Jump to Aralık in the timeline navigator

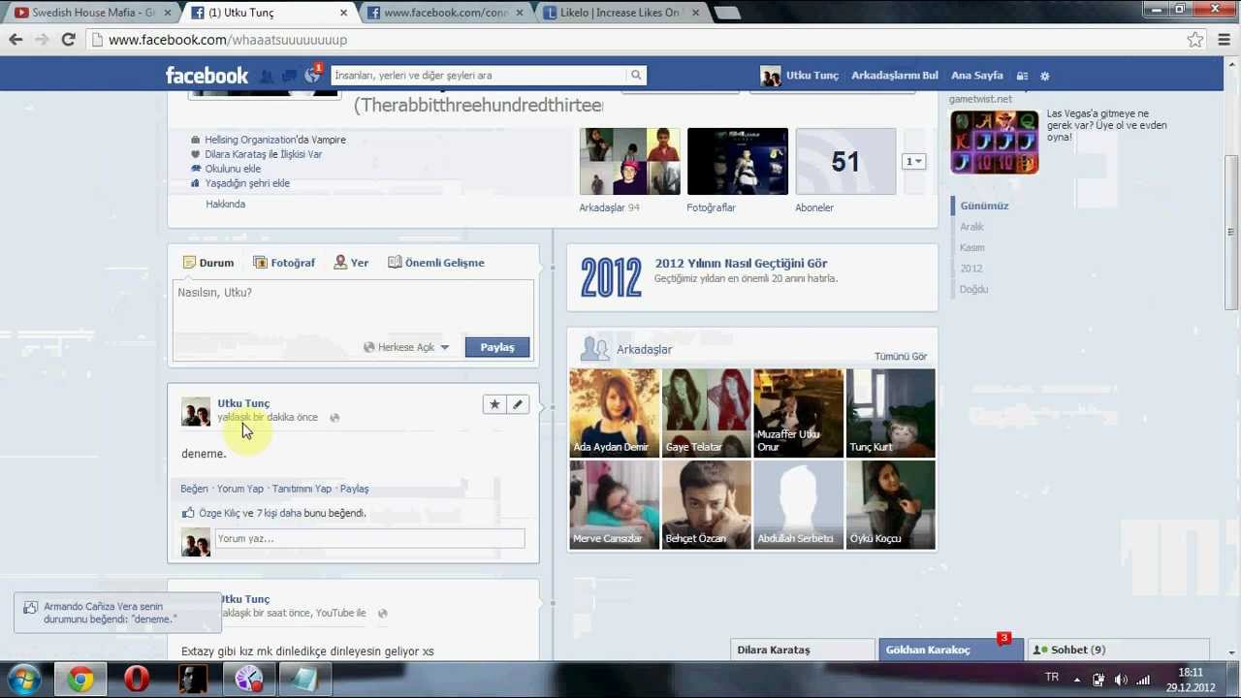click(x=971, y=227)
